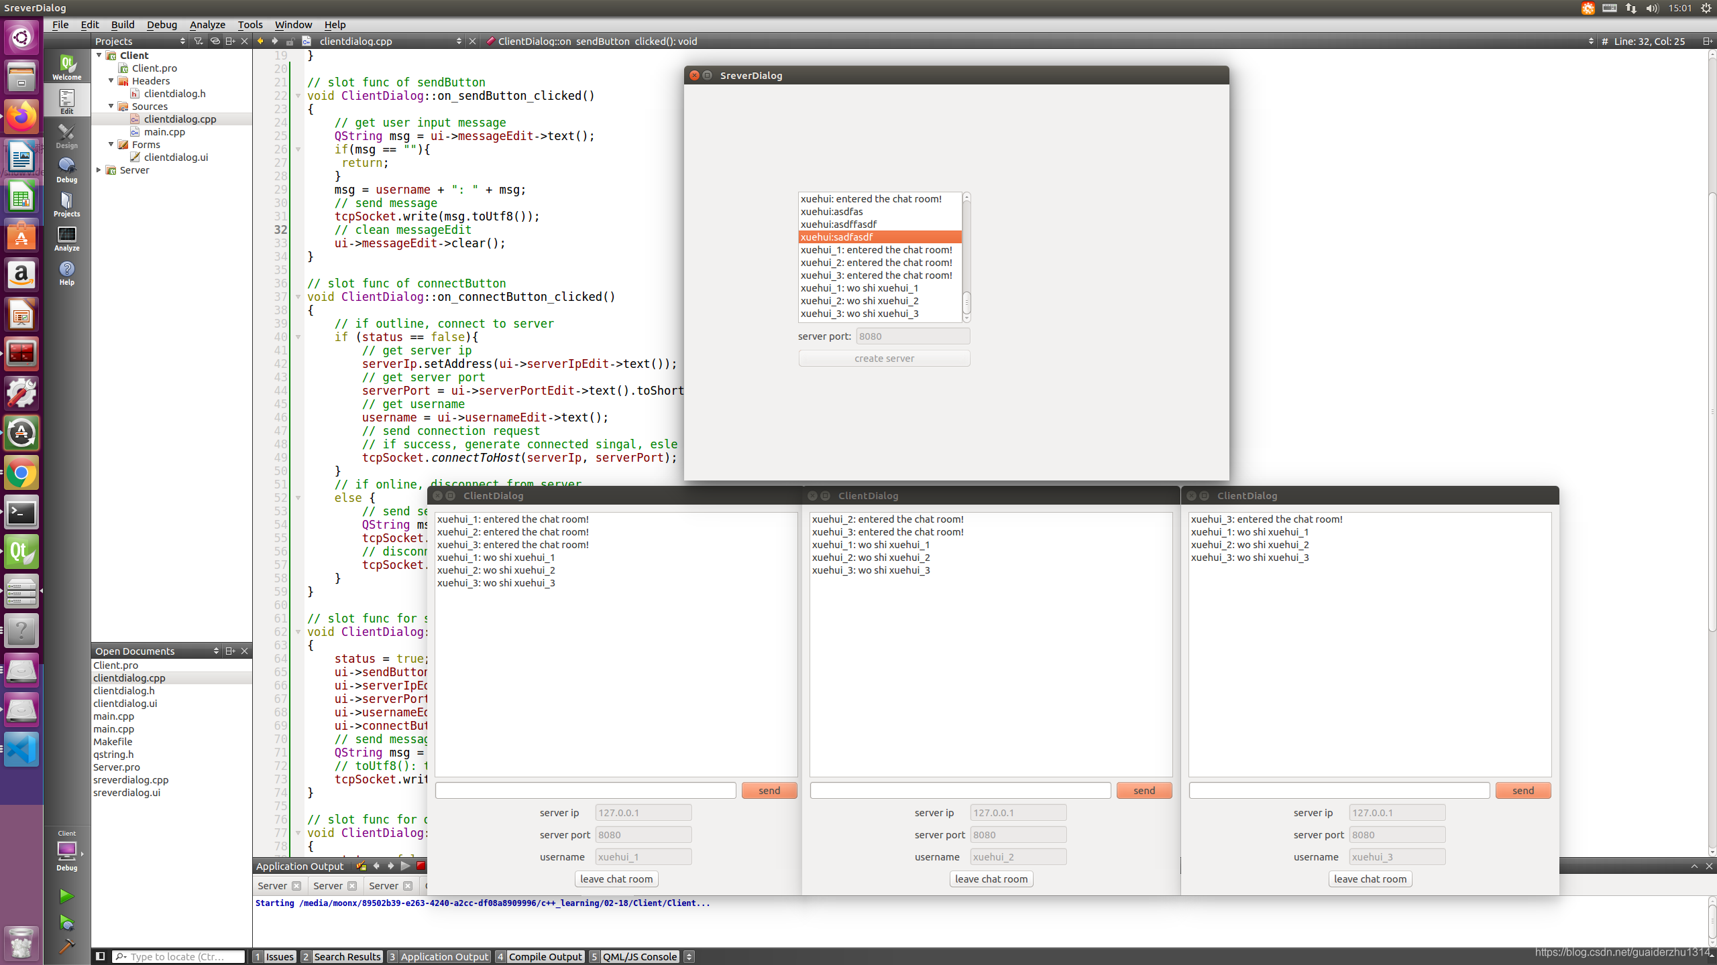Close clientdialog.cpp document in editor toolbar
Screen dimensions: 1717x965
[473, 41]
